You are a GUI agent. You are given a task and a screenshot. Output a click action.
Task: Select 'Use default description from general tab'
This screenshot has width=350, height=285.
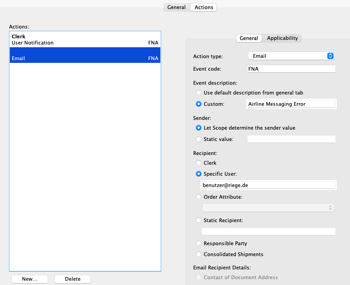[x=199, y=93]
